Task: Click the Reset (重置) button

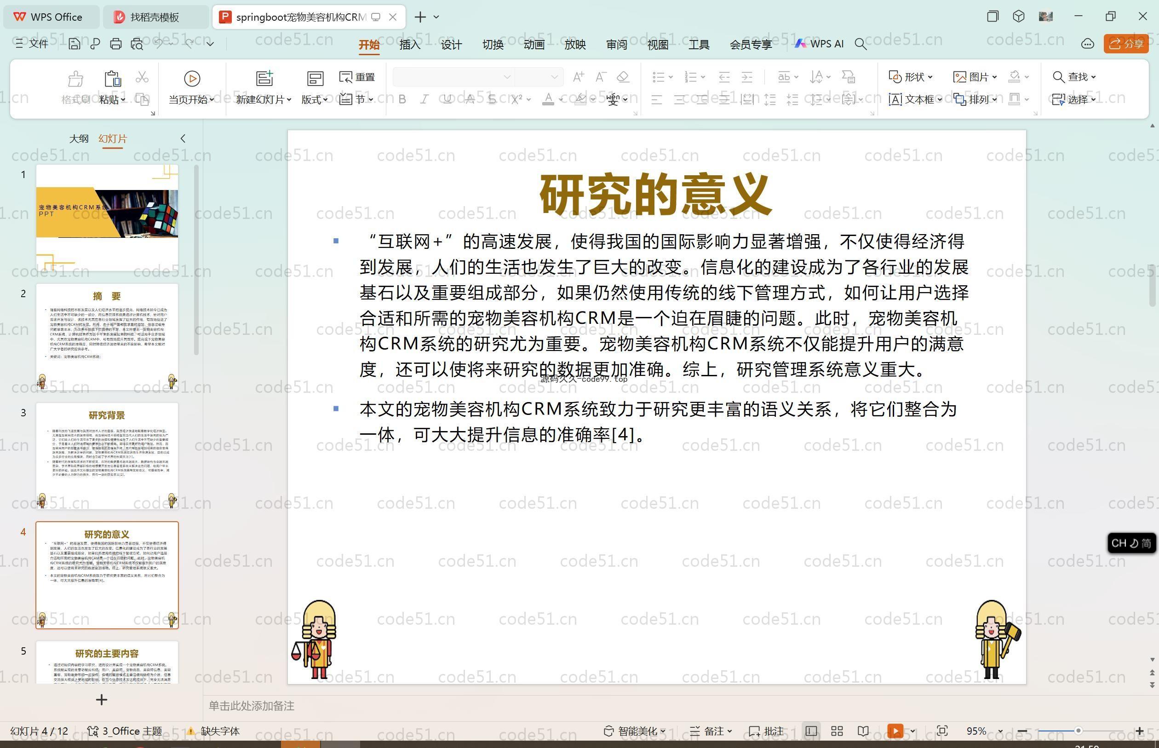Action: (357, 77)
